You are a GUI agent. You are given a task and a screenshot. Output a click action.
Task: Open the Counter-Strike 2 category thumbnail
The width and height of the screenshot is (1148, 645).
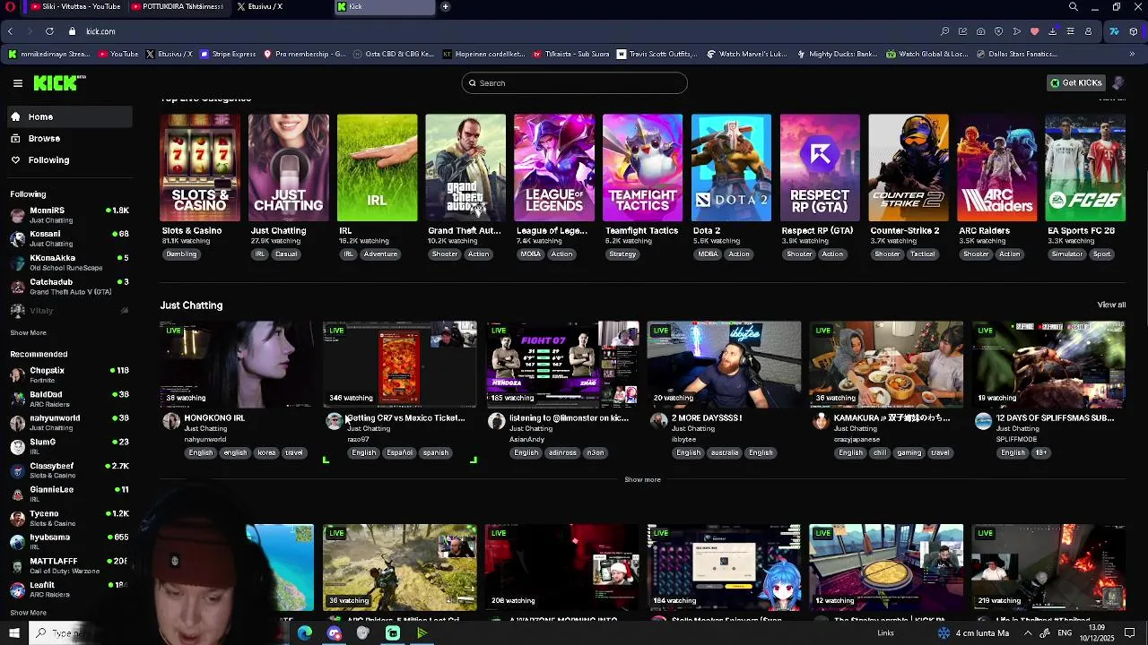click(x=909, y=168)
